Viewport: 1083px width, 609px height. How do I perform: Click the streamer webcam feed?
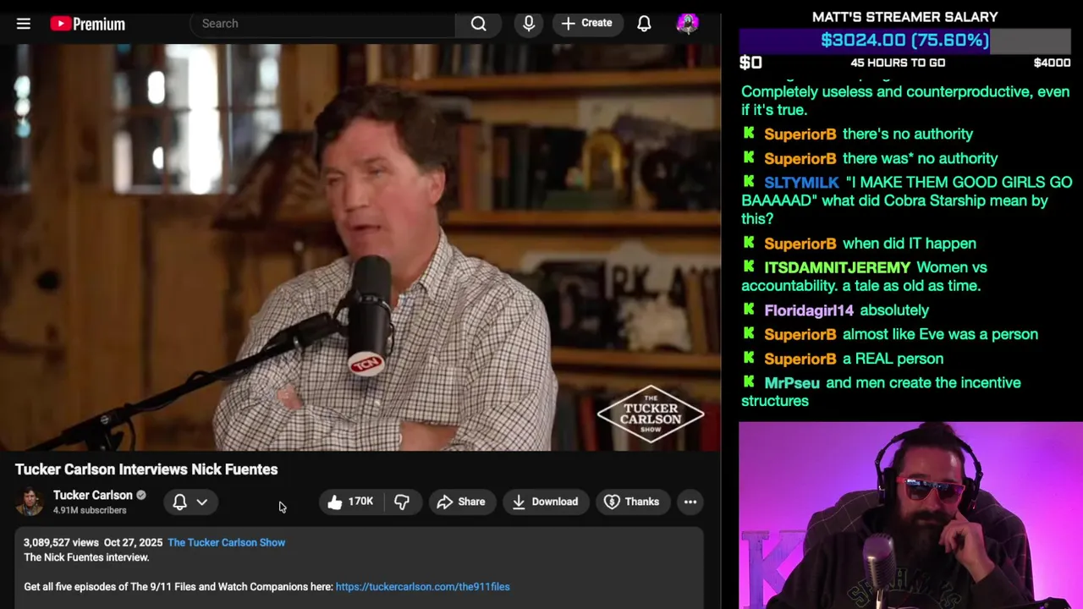(x=910, y=515)
